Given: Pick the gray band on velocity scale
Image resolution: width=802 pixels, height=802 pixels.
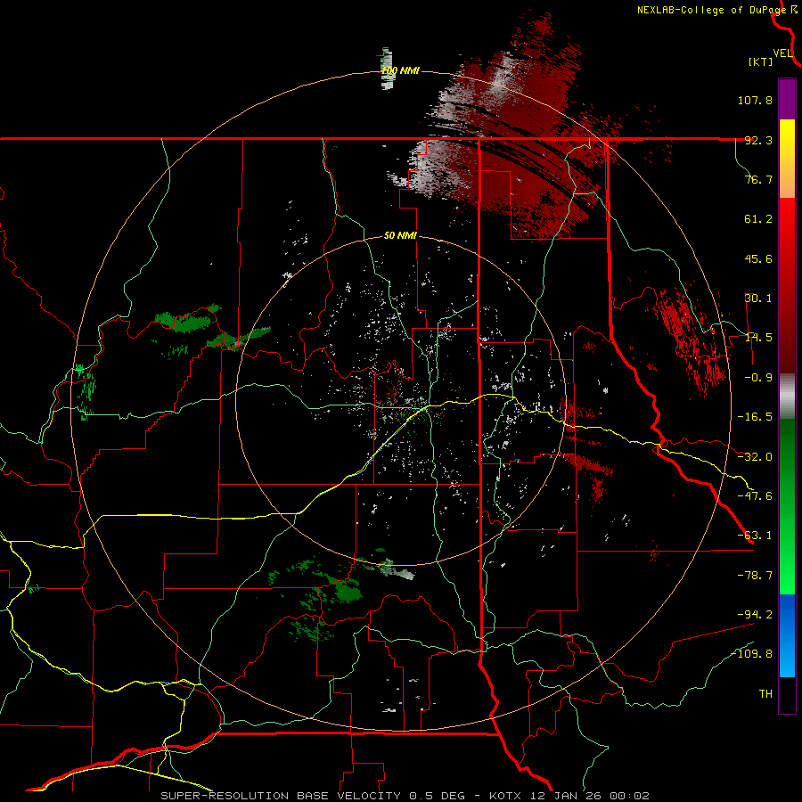Looking at the screenshot, I should tap(787, 397).
